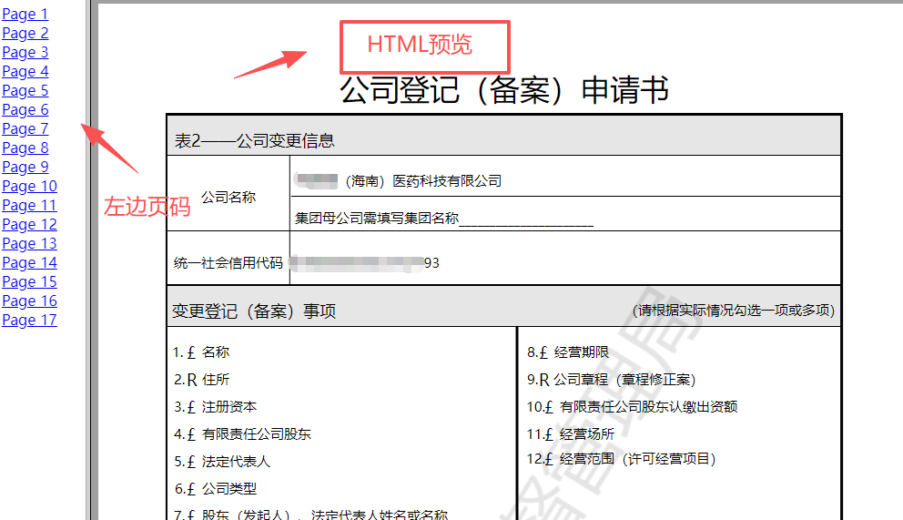Open the Page 6 link
This screenshot has width=903, height=520.
(x=25, y=109)
